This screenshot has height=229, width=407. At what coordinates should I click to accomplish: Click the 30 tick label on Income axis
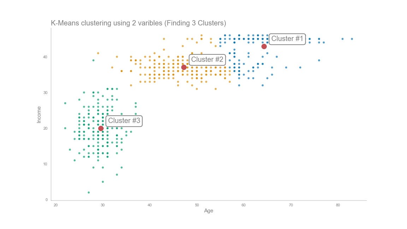pyautogui.click(x=45, y=93)
